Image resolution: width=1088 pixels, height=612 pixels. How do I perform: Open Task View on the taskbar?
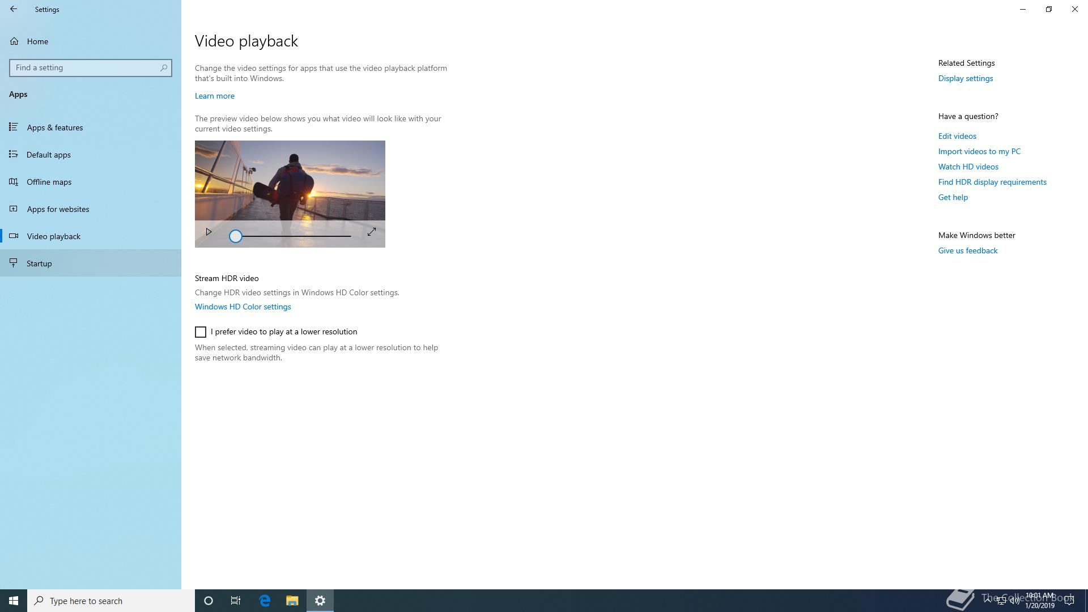(236, 601)
